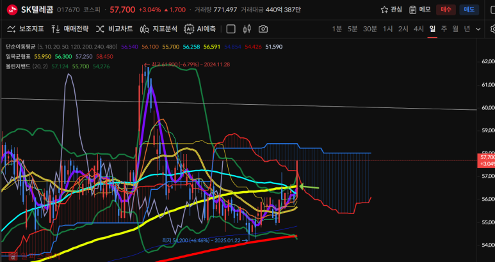Click the ▲ 1,700 price change

point(175,10)
